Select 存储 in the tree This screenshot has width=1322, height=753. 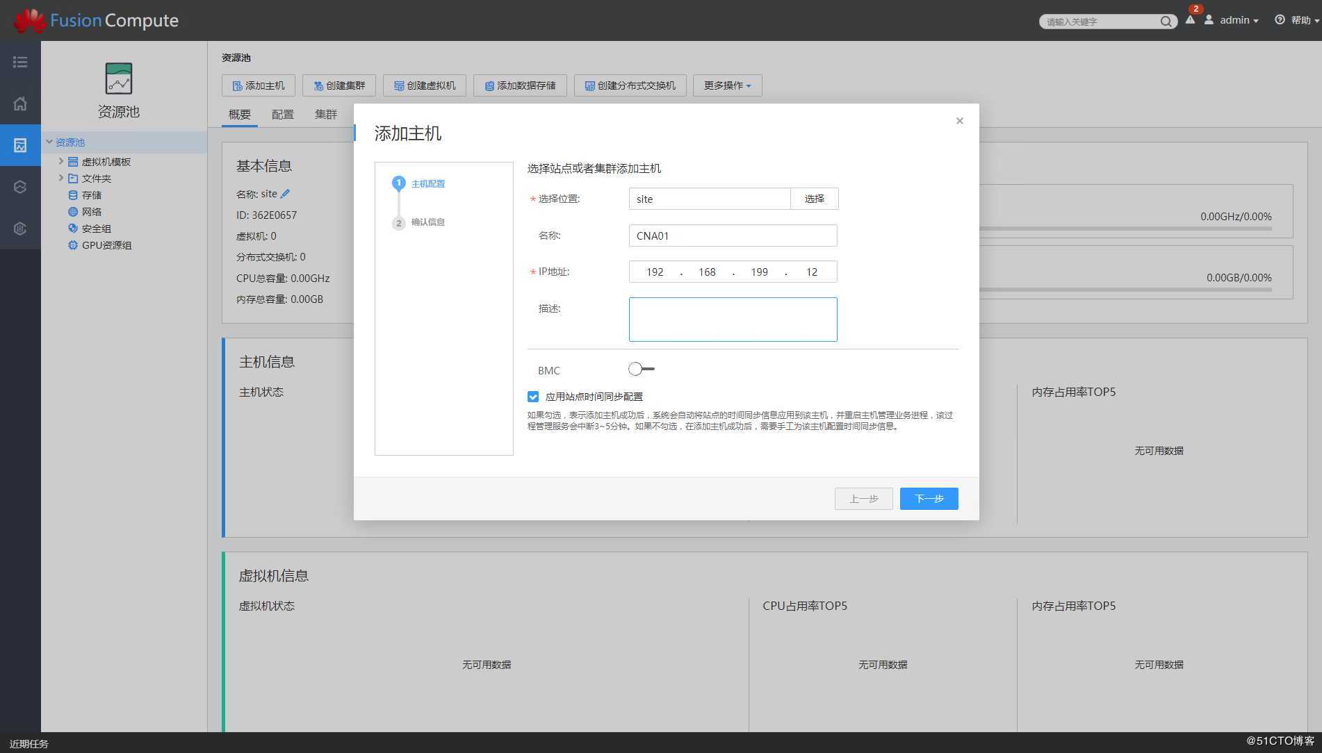coord(92,195)
